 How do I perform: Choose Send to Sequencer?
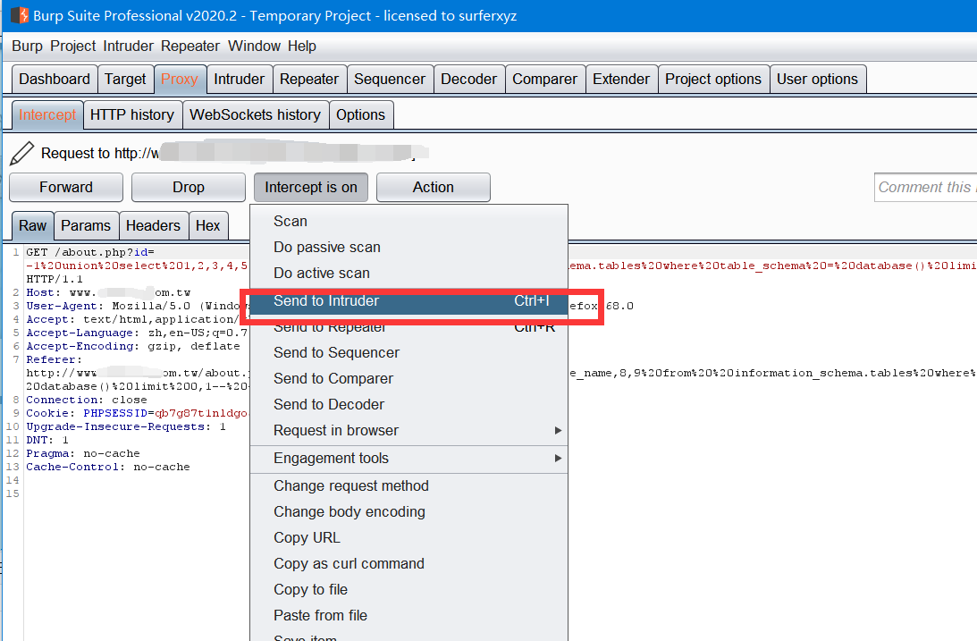click(408, 352)
